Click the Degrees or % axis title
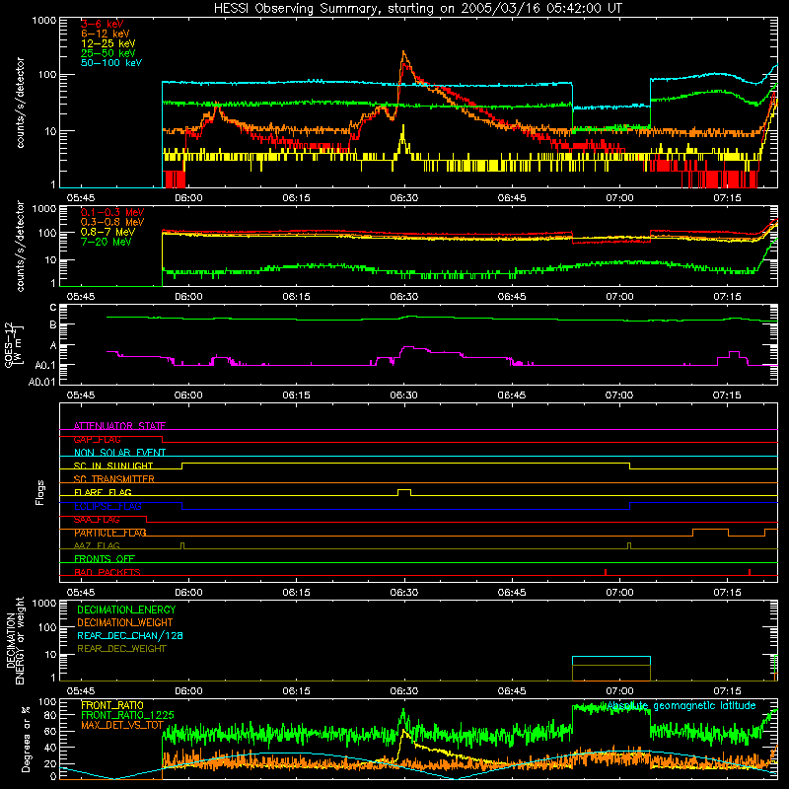789x789 pixels. [26, 739]
